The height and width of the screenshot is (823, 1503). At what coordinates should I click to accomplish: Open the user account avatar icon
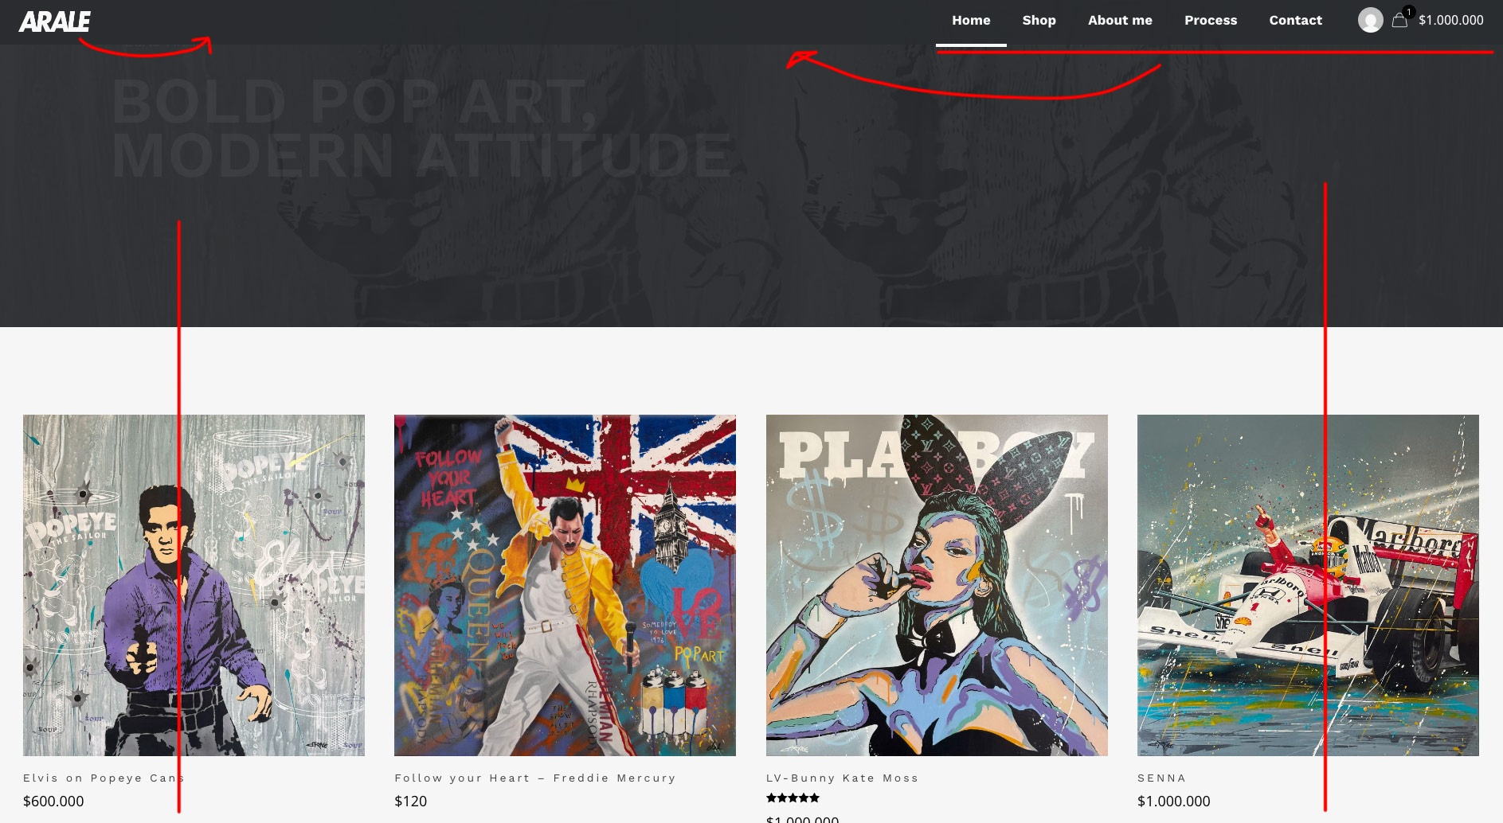click(1369, 21)
